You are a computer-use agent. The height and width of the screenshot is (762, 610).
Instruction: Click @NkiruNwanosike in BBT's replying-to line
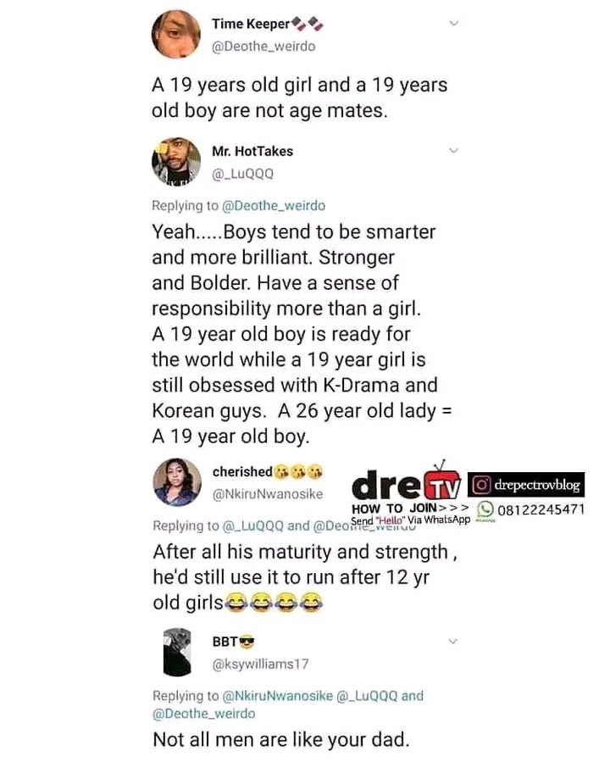click(x=277, y=696)
